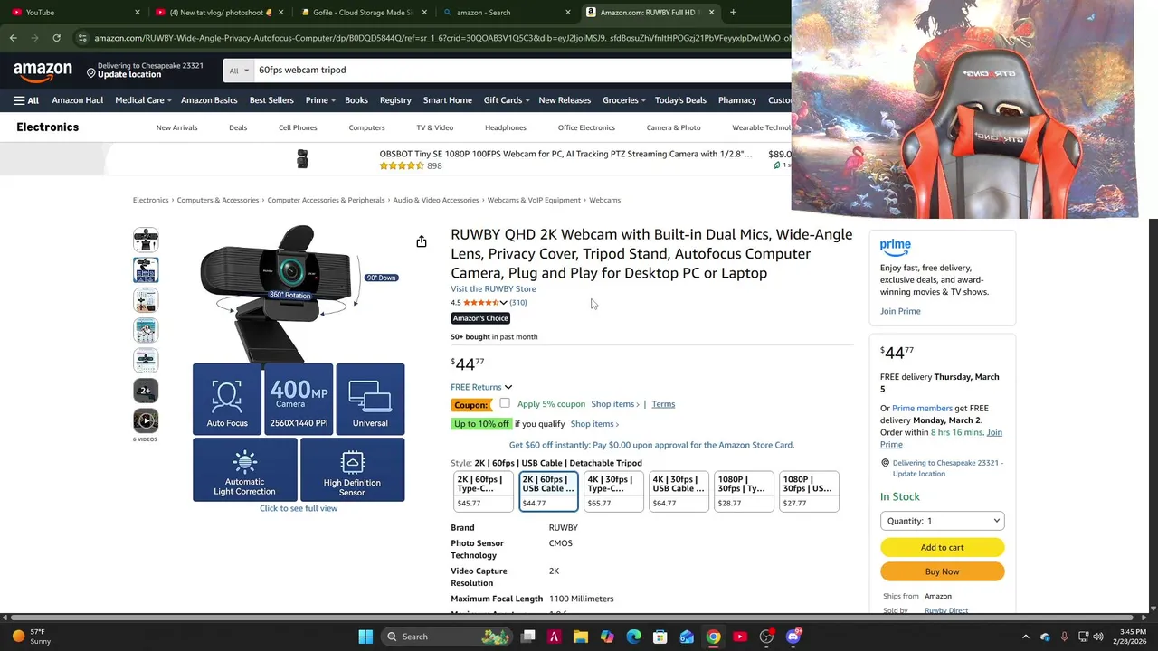The width and height of the screenshot is (1158, 651).
Task: Show hidden system tray icons
Action: coord(1025,637)
